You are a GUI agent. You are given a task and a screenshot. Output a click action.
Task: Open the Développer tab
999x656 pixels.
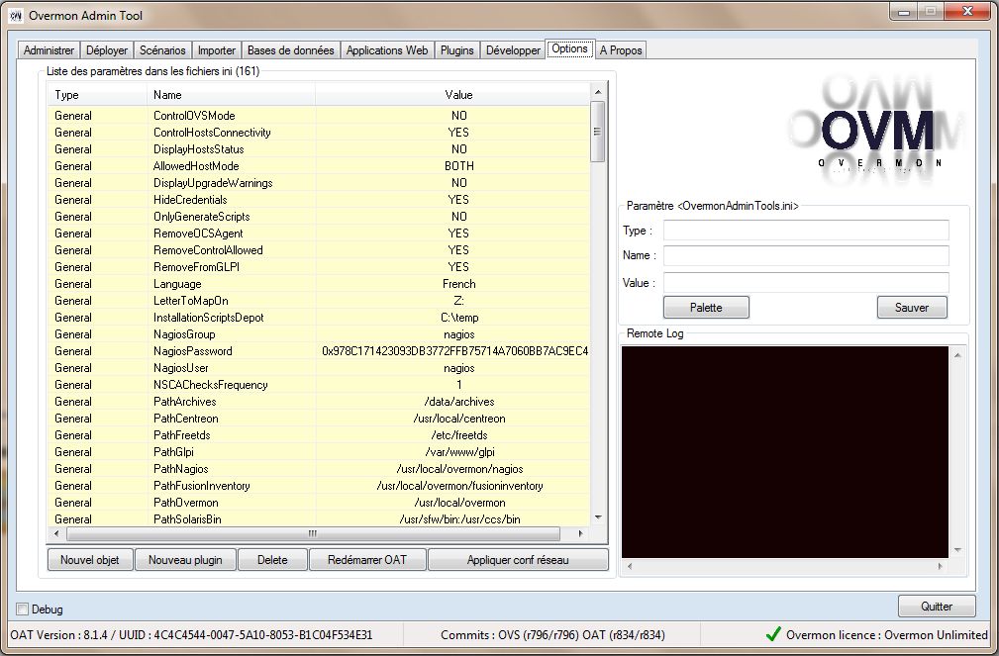513,50
